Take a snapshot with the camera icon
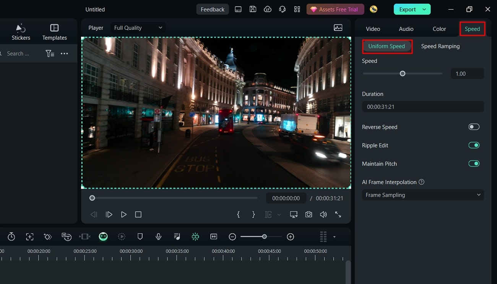 (x=309, y=215)
